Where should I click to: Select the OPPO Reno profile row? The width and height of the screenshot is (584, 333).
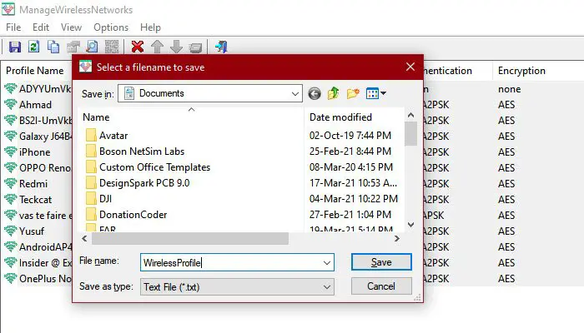[45, 168]
